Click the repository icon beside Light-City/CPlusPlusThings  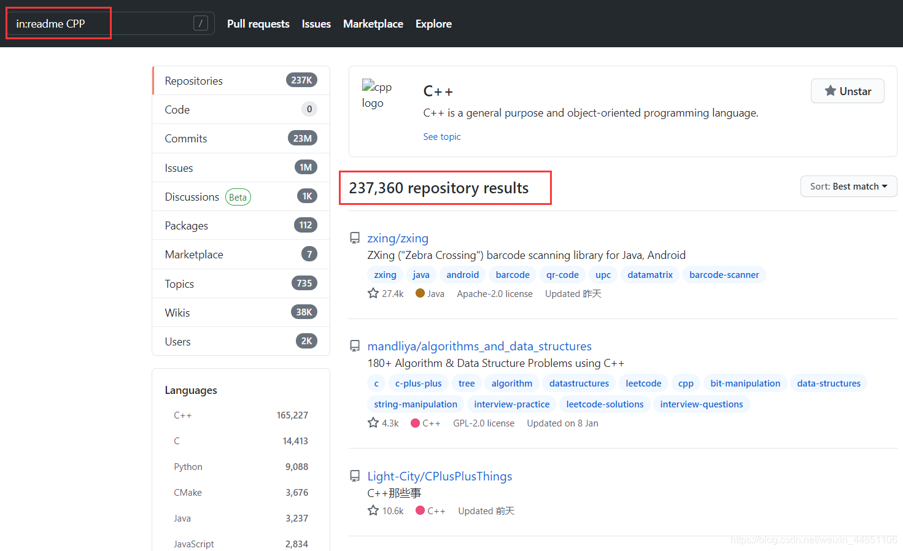click(355, 476)
